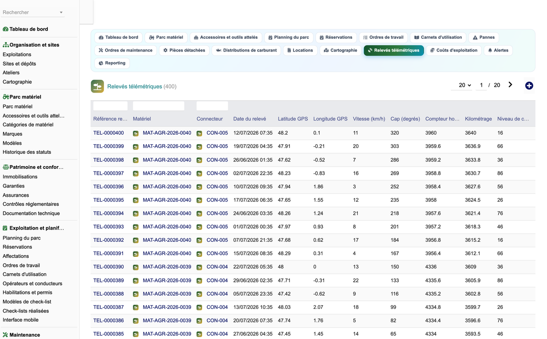Image resolution: width=547 pixels, height=339 pixels.
Task: Open Ordres de maintenance tab
Action: point(126,50)
